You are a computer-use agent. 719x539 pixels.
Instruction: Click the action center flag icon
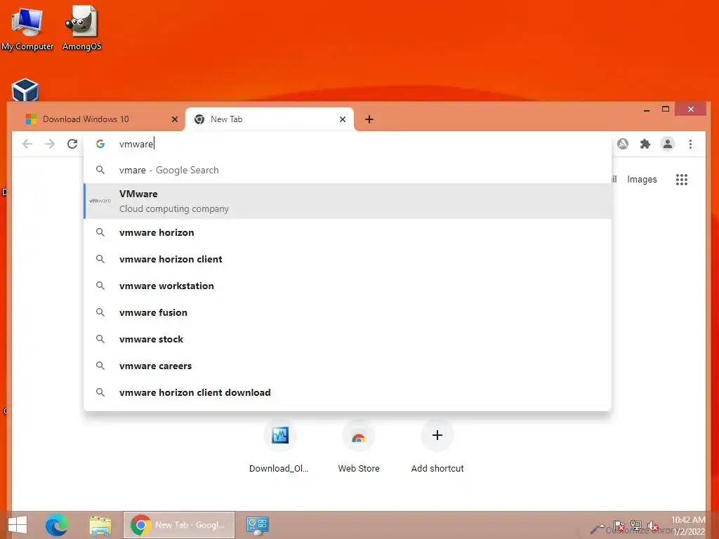619,526
